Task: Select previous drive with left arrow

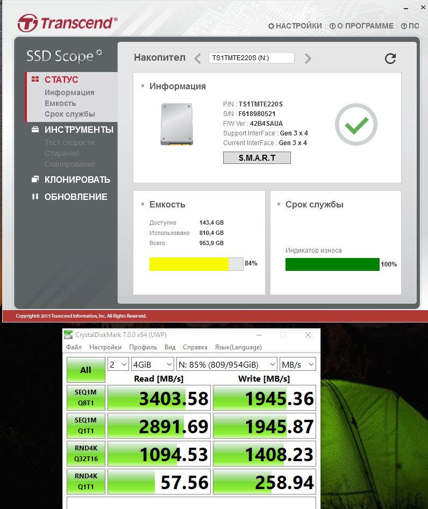Action: [x=197, y=59]
